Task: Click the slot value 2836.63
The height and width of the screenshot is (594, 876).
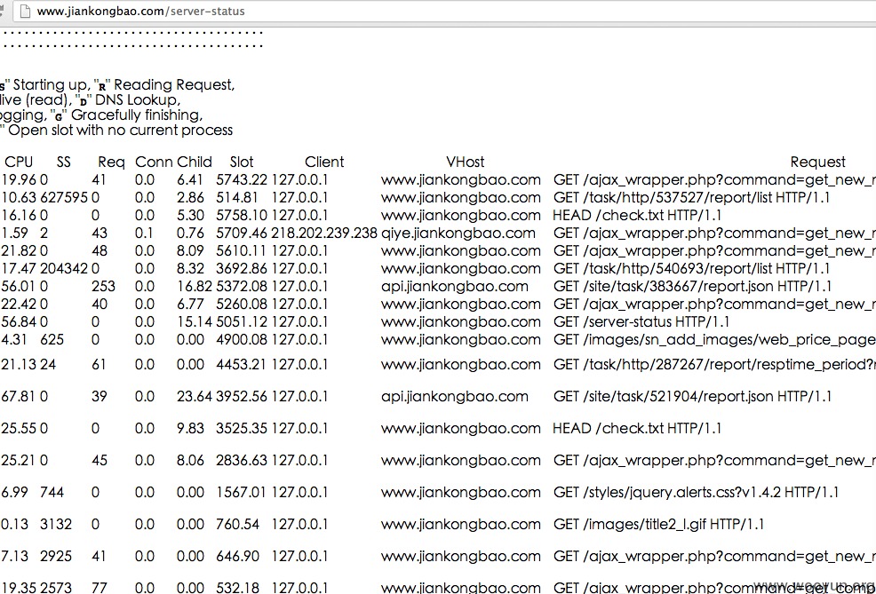Action: click(242, 460)
